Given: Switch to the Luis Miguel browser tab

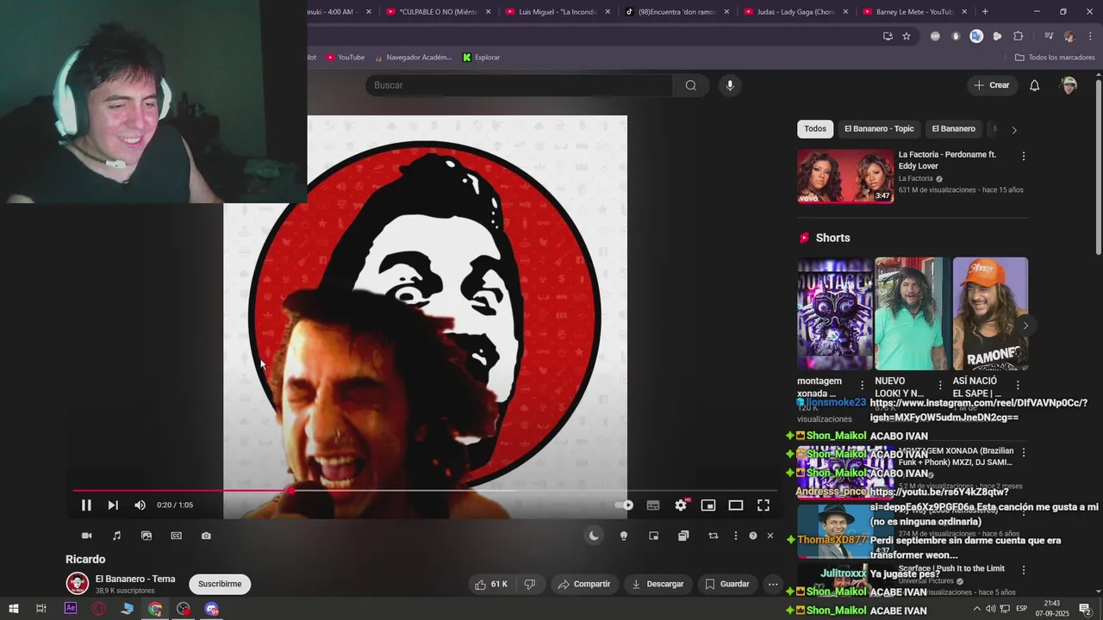Looking at the screenshot, I should (x=556, y=12).
